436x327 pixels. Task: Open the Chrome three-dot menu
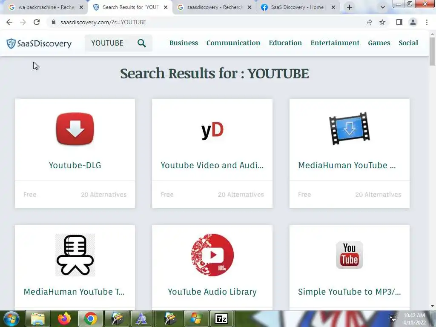427,22
